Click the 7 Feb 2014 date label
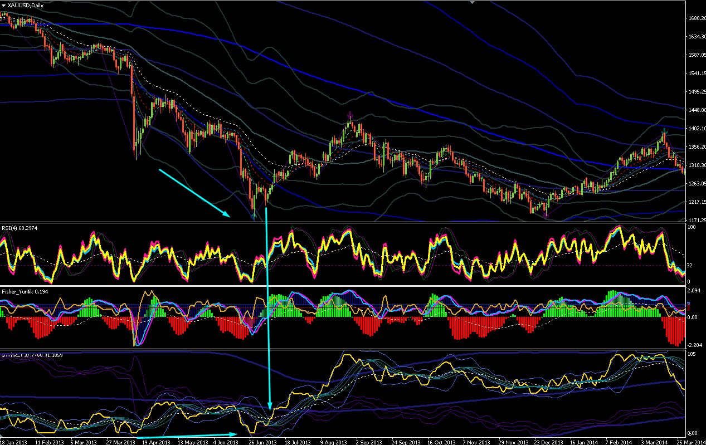The image size is (706, 445). pos(619,442)
